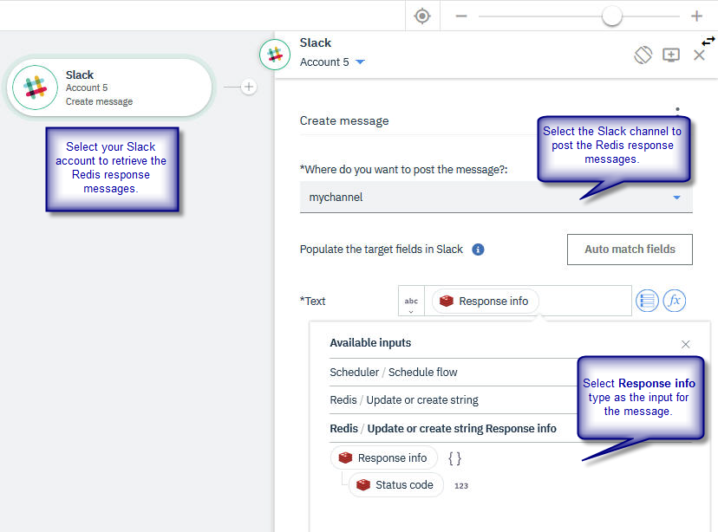The width and height of the screenshot is (718, 532).
Task: Click the Response info pill in the Text field
Action: pos(486,301)
